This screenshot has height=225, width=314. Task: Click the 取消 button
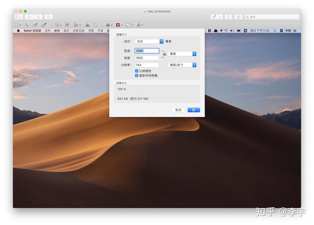pos(178,110)
